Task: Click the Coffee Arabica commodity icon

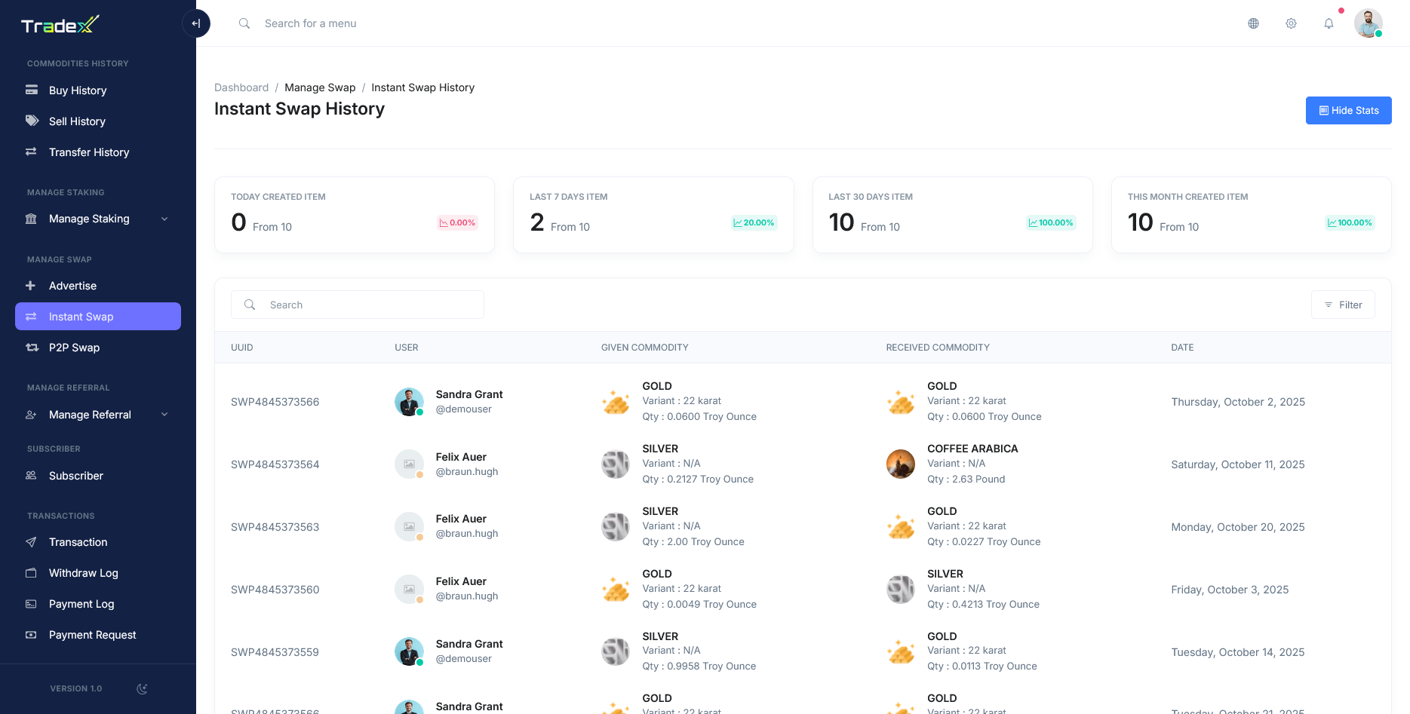Action: click(900, 464)
